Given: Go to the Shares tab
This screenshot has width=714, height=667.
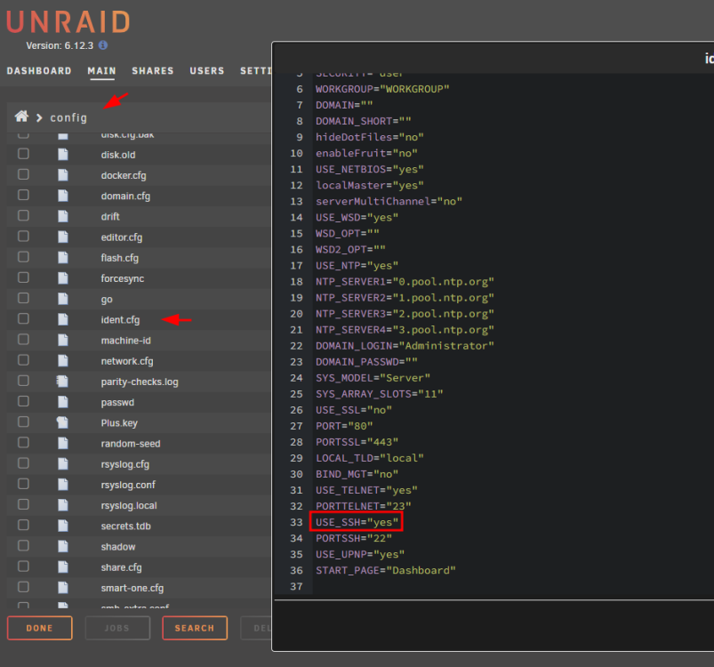Looking at the screenshot, I should 153,71.
